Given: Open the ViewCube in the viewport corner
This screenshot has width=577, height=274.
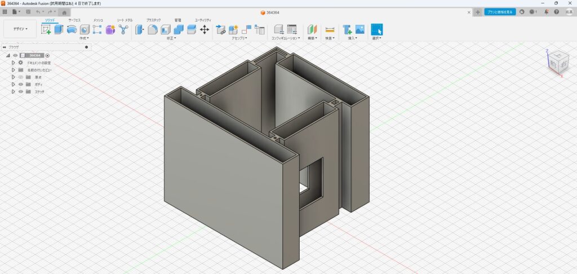Looking at the screenshot, I should [x=557, y=61].
